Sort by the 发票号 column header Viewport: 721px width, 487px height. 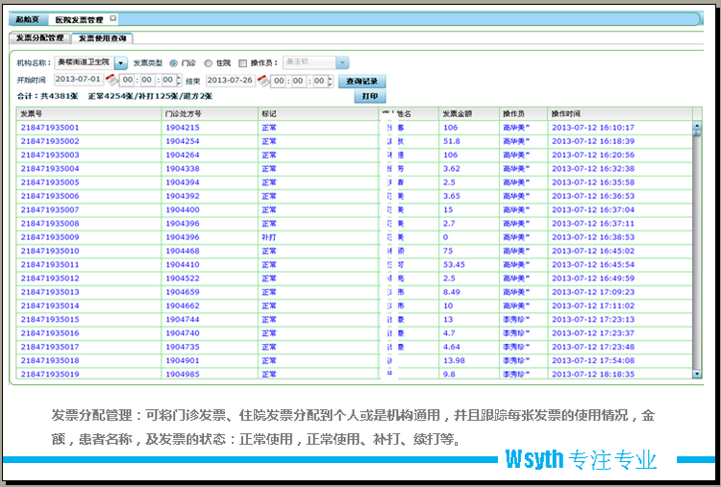88,113
